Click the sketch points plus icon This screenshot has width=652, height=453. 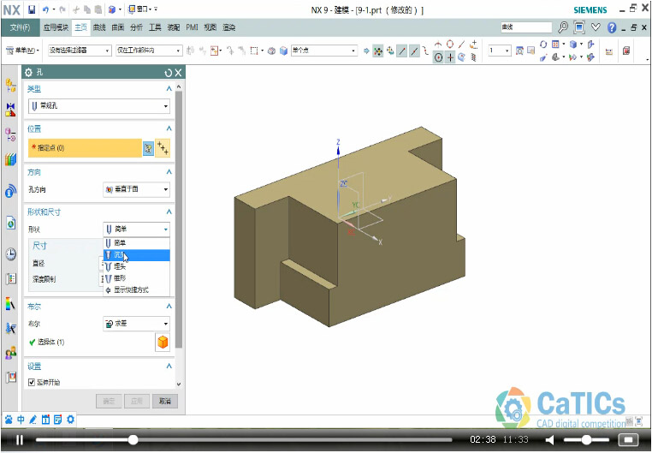coord(163,148)
